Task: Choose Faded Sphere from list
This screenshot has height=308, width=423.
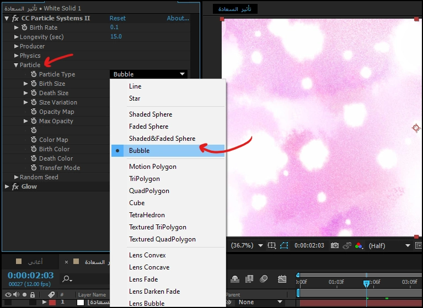Action: pos(148,127)
